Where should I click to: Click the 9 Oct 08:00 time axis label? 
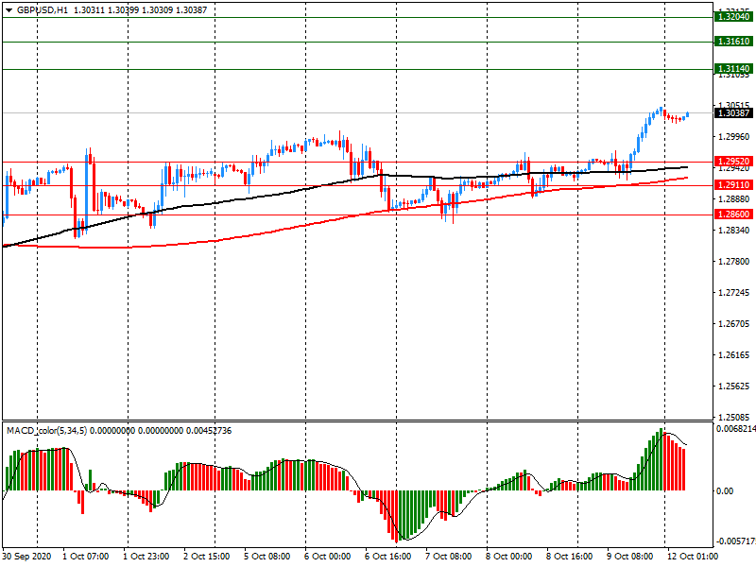pos(630,557)
